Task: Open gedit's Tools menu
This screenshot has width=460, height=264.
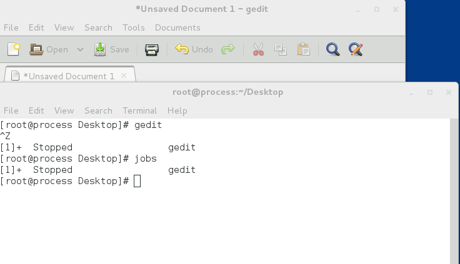Action: click(134, 27)
